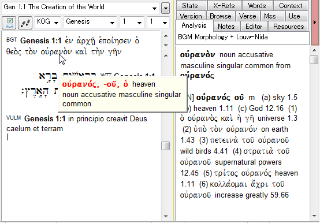Switch to the Resources tab
Image resolution: width=320 pixels, height=223 pixels.
289,27
